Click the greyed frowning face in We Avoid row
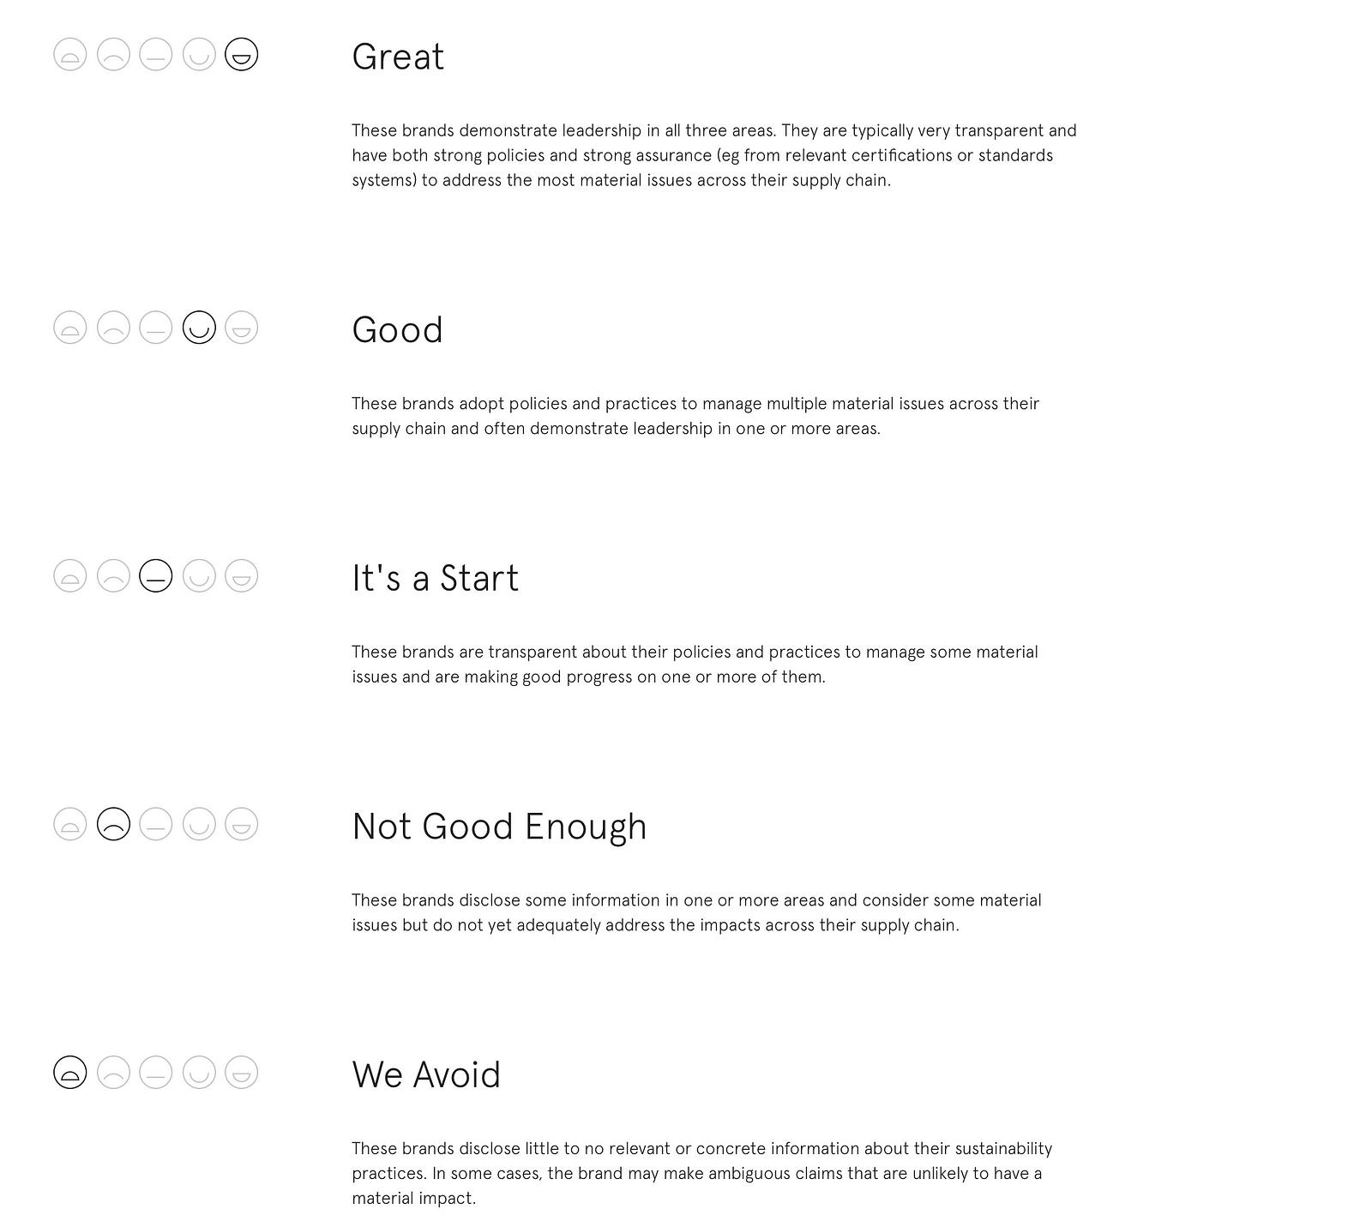This screenshot has width=1372, height=1227. 113,1073
